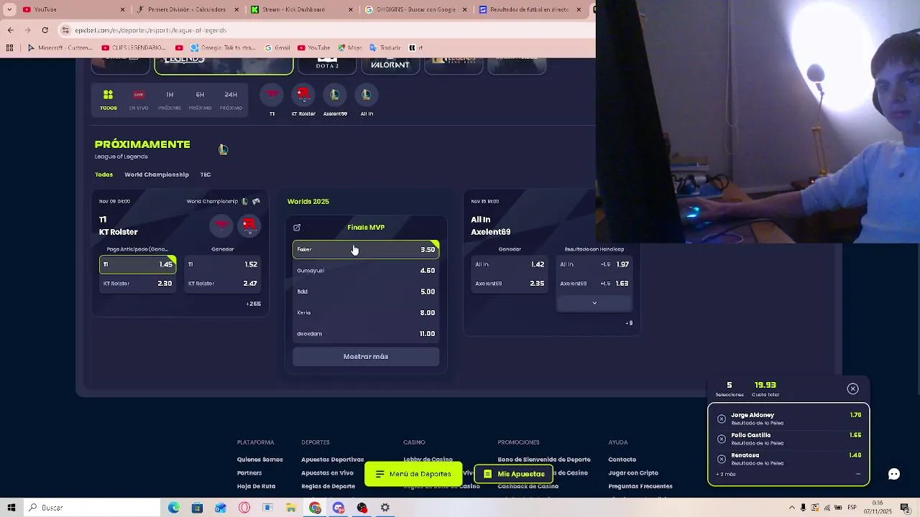Click League of Legends icon beside Próximamente

[223, 149]
